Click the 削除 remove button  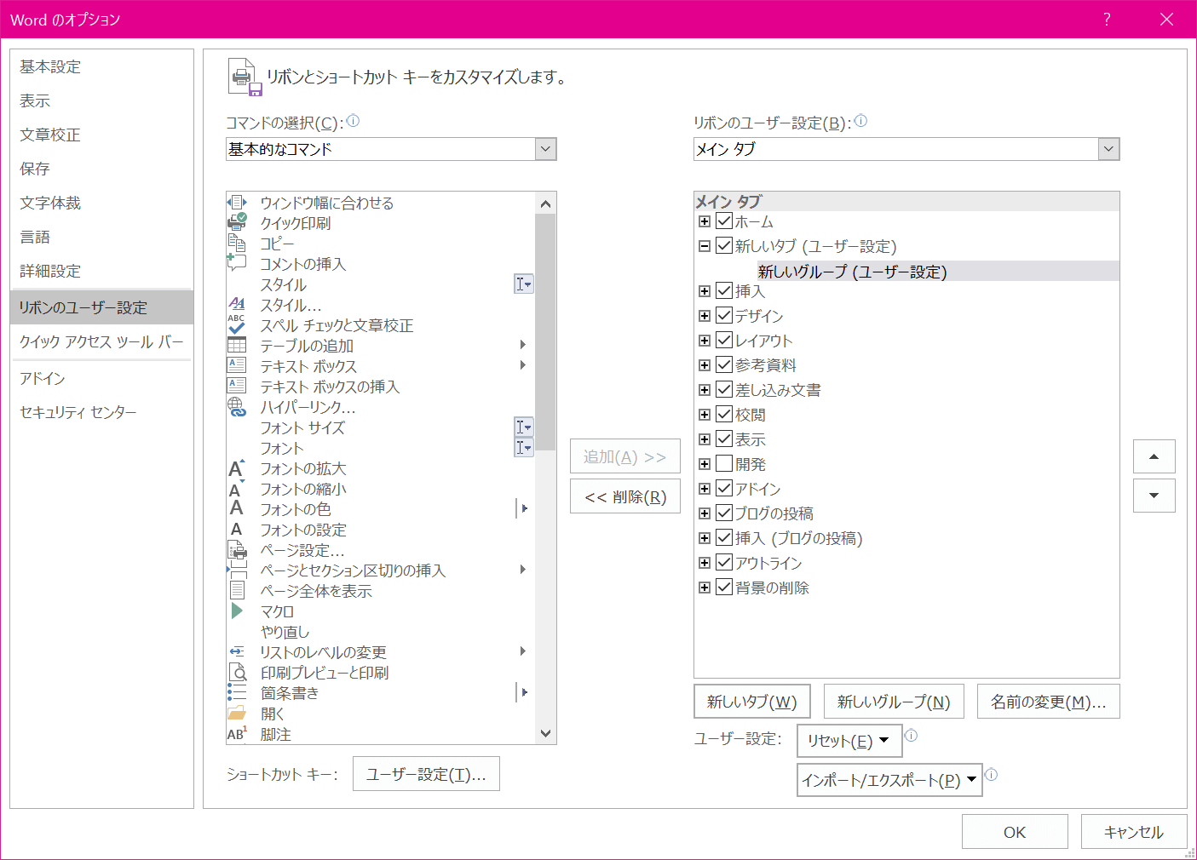pos(625,496)
